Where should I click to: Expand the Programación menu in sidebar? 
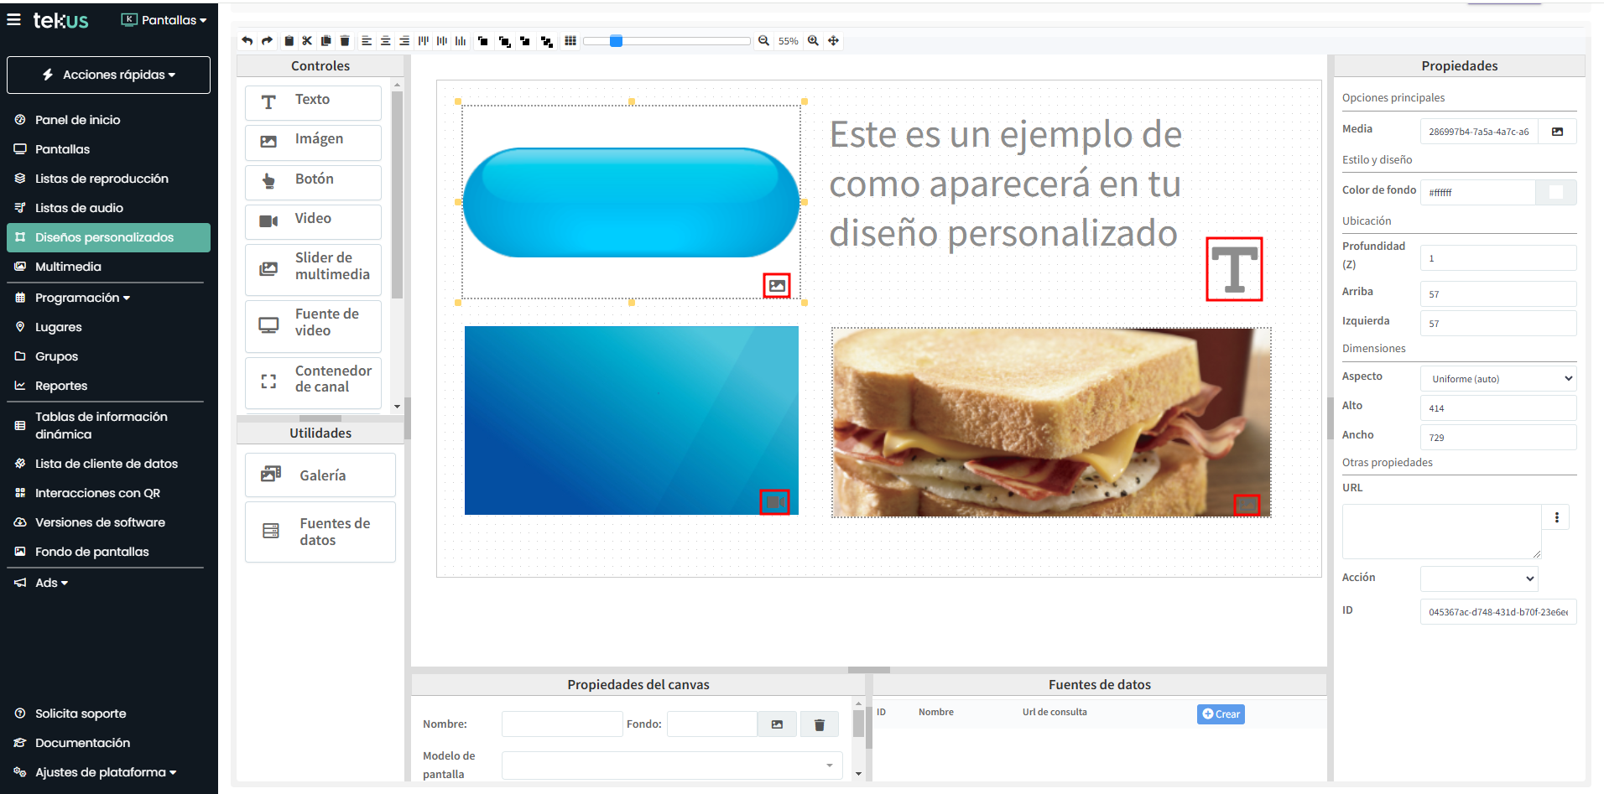82,298
